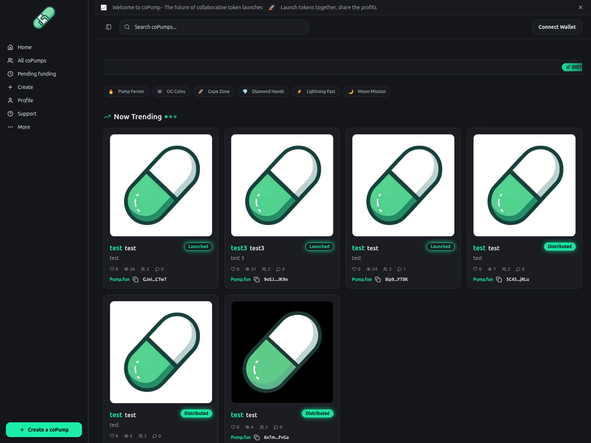The image size is (591, 443).
Task: Dismiss the welcome banner
Action: pyautogui.click(x=581, y=7)
